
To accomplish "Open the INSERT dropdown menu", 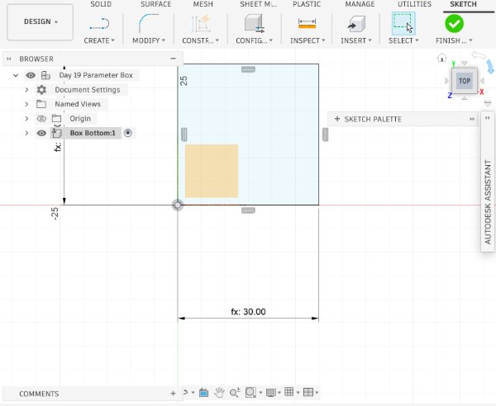I will point(355,40).
